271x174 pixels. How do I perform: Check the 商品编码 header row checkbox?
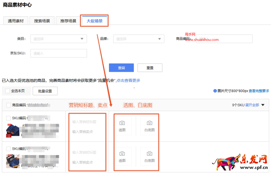tap(8, 105)
